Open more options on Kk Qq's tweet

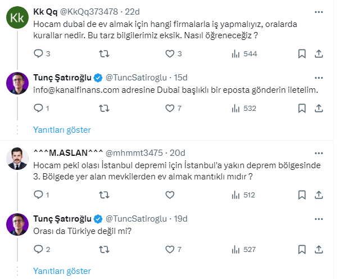(319, 12)
